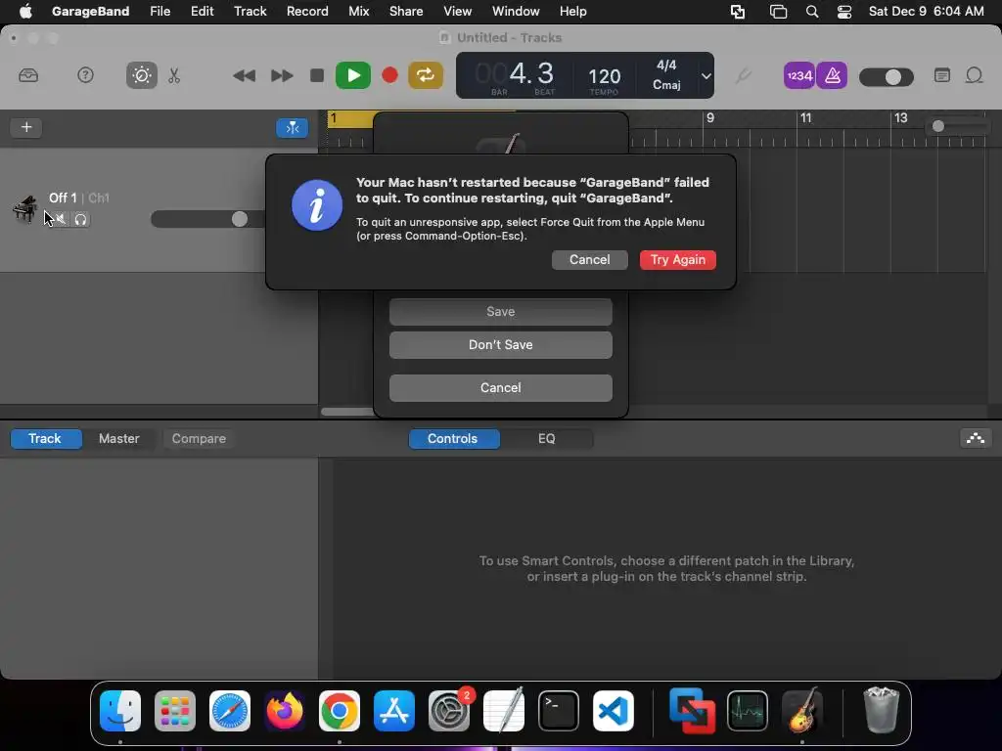The height and width of the screenshot is (751, 1002).
Task: Open Spotlight search in menu bar
Action: (x=811, y=12)
